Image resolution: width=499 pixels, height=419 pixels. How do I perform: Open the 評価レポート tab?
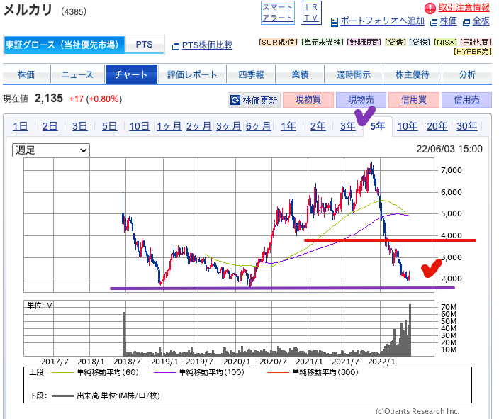click(x=192, y=74)
